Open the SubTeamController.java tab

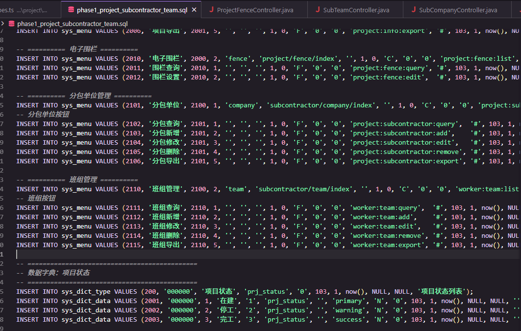point(356,10)
